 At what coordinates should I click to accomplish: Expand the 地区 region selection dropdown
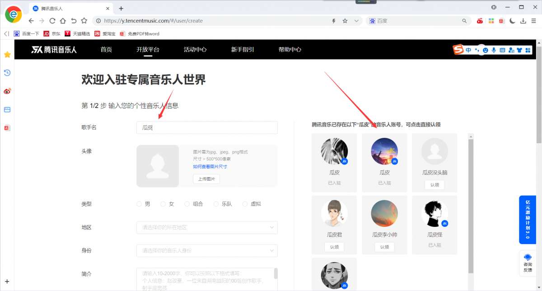point(206,227)
